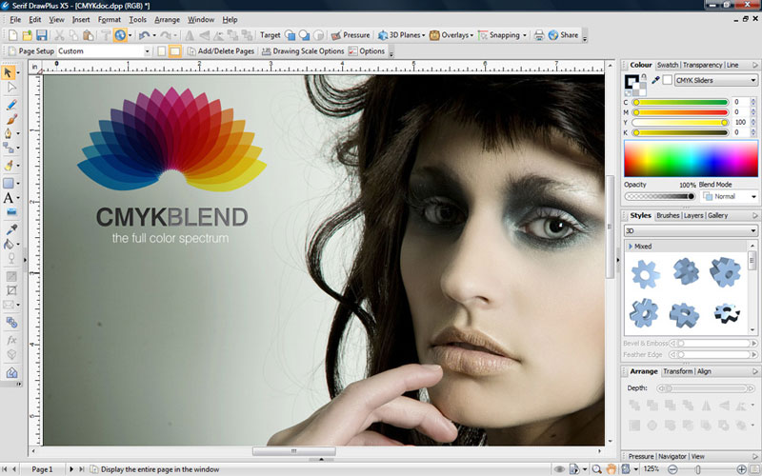Click the Undo arrow icon
This screenshot has height=476, width=762.
click(143, 35)
